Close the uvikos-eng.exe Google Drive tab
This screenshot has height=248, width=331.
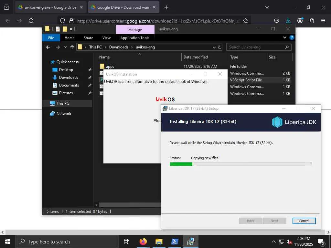[x=81, y=7]
